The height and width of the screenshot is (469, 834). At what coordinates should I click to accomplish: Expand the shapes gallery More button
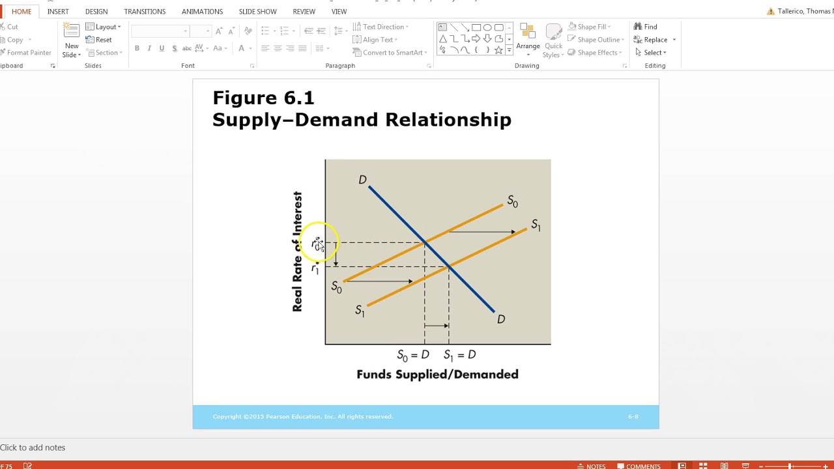(509, 50)
